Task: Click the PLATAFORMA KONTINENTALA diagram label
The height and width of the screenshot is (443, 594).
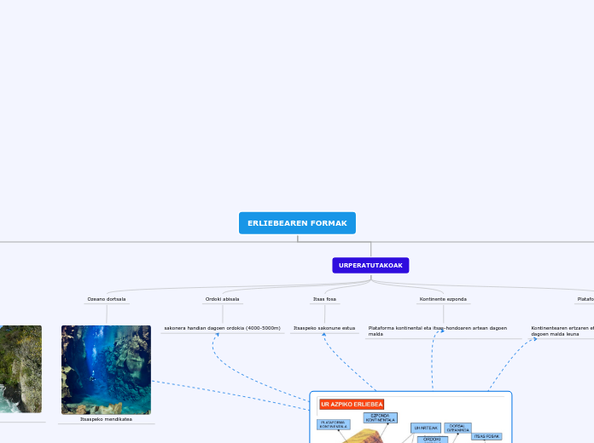Action: [334, 424]
